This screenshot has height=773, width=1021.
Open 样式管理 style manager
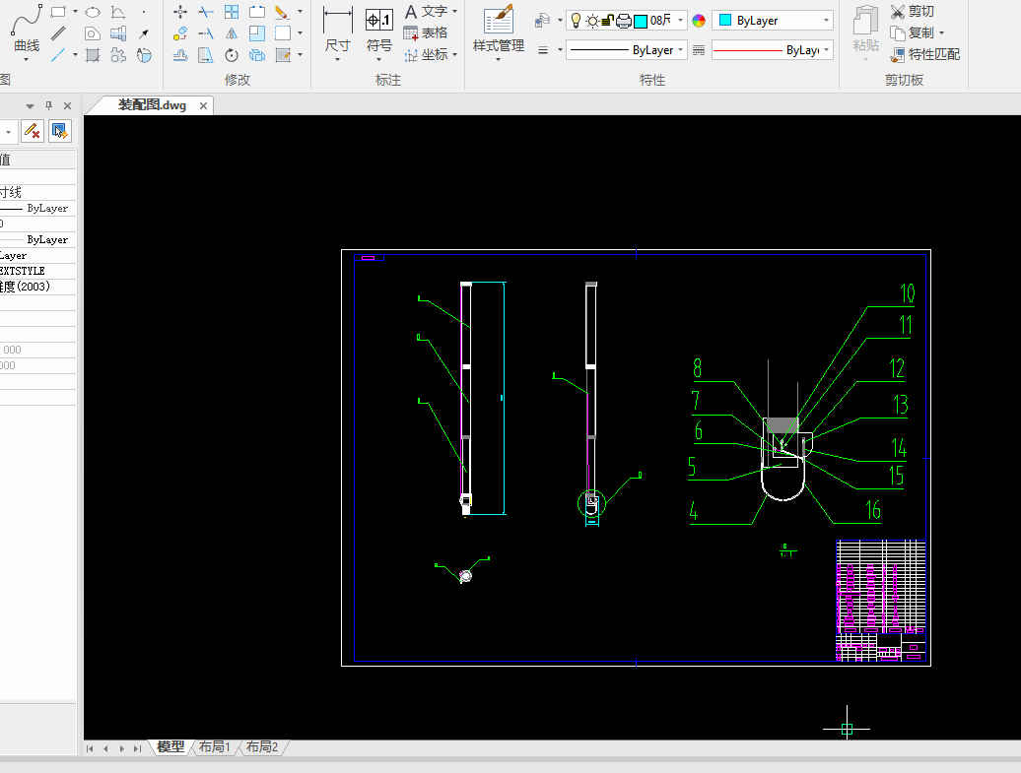(498, 31)
